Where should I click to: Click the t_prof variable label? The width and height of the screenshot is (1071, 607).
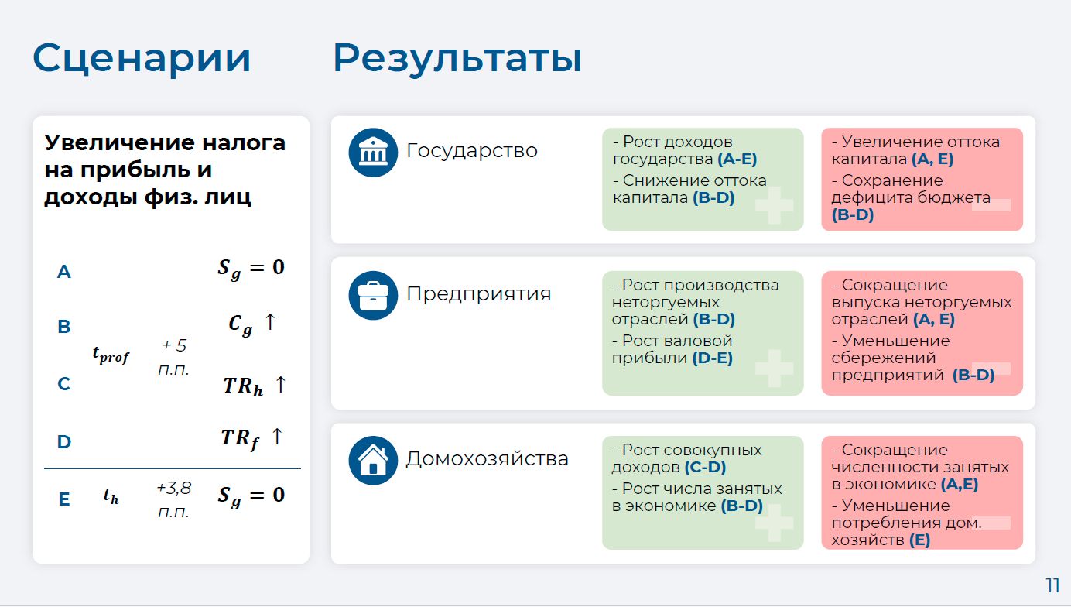click(x=111, y=355)
